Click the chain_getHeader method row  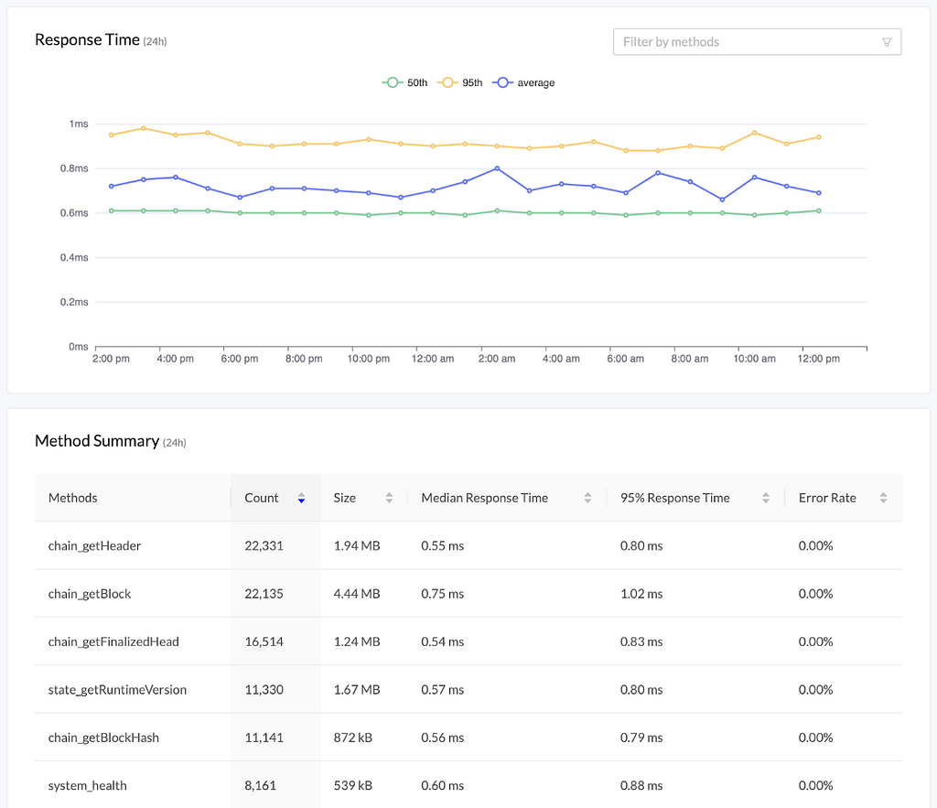coord(95,546)
